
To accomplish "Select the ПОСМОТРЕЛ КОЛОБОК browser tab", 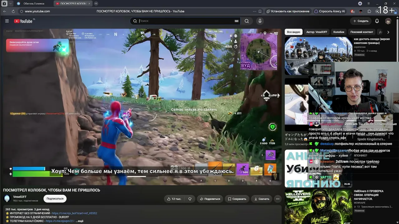I will pyautogui.click(x=72, y=3).
